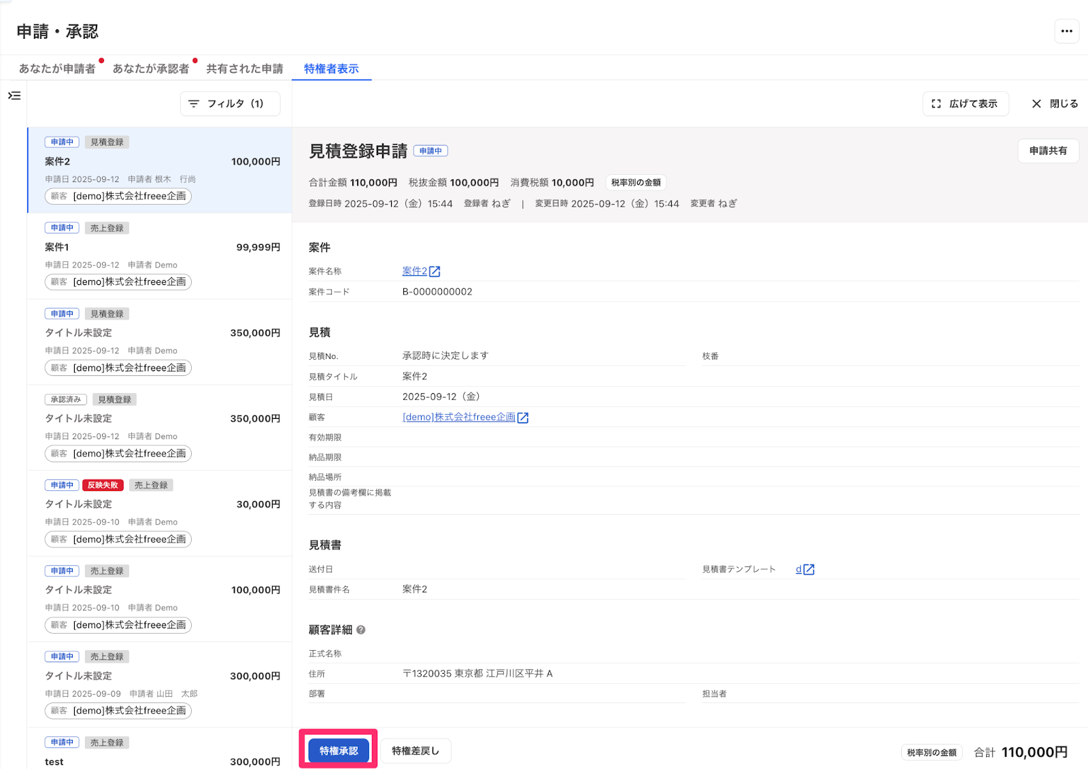
Task: Open the three-dot overflow menu
Action: [1067, 31]
